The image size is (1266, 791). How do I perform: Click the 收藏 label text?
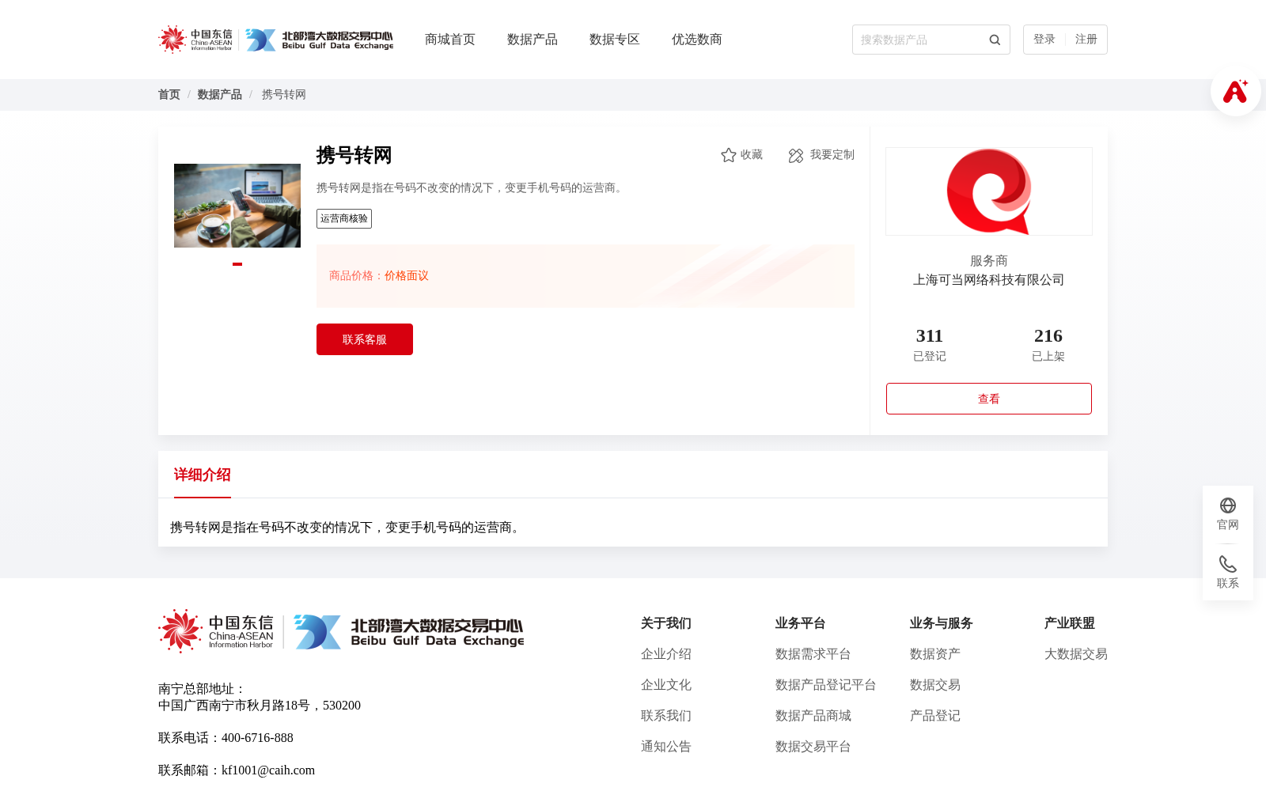(x=752, y=155)
